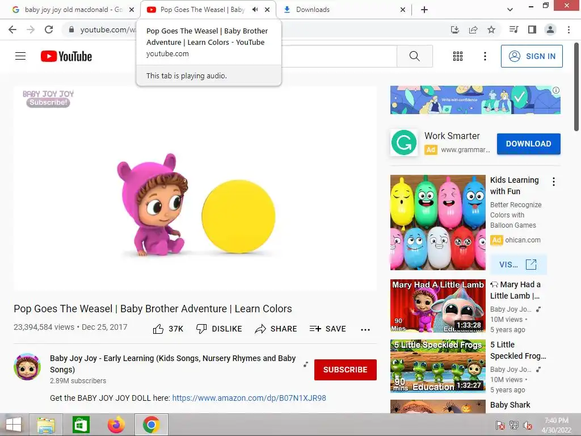The width and height of the screenshot is (581, 436).
Task: Click the Grammarly logo icon
Action: 404,142
